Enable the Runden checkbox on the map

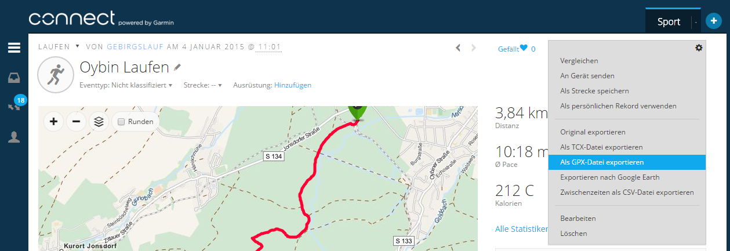pyautogui.click(x=121, y=122)
